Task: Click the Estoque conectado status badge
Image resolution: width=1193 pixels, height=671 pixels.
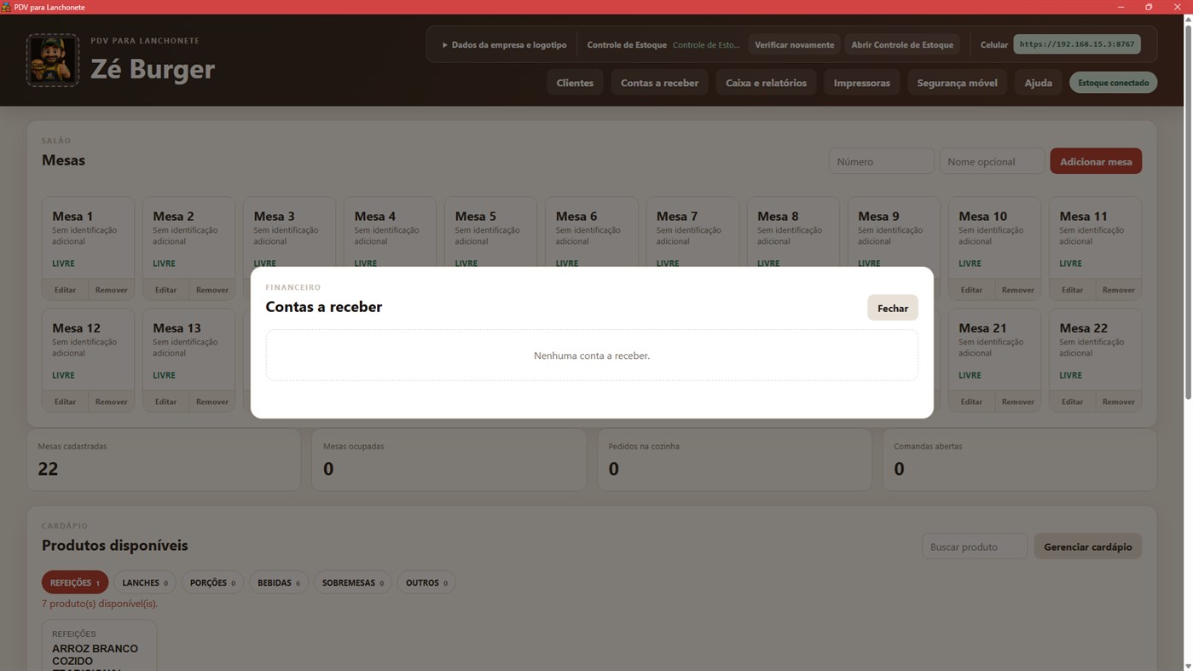Action: (x=1113, y=83)
